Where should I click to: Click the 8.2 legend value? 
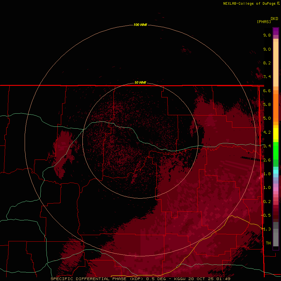(x=267, y=63)
